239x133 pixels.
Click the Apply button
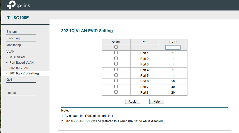click(133, 102)
